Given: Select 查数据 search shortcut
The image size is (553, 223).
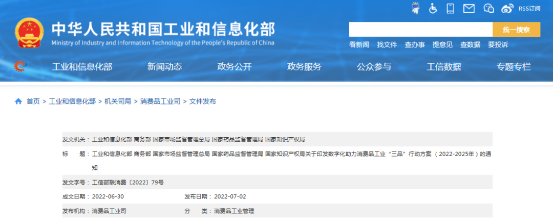Looking at the screenshot, I should coord(470,45).
